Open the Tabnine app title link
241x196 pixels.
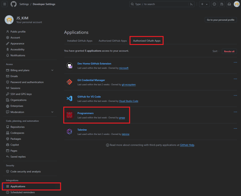[82, 130]
